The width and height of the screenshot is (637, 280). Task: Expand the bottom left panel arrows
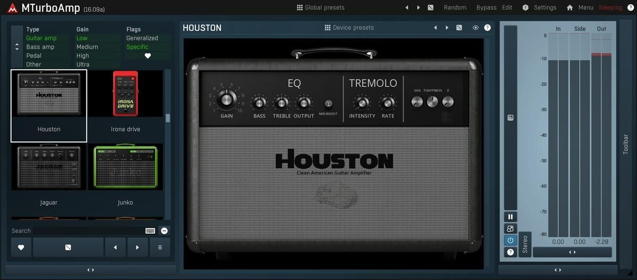pyautogui.click(x=90, y=270)
